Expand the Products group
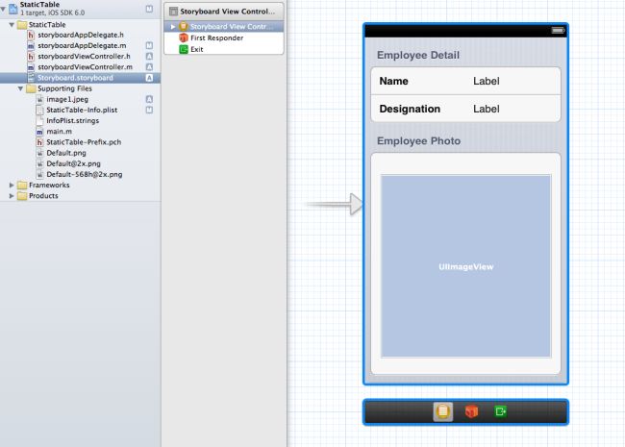The image size is (625, 447). click(12, 195)
